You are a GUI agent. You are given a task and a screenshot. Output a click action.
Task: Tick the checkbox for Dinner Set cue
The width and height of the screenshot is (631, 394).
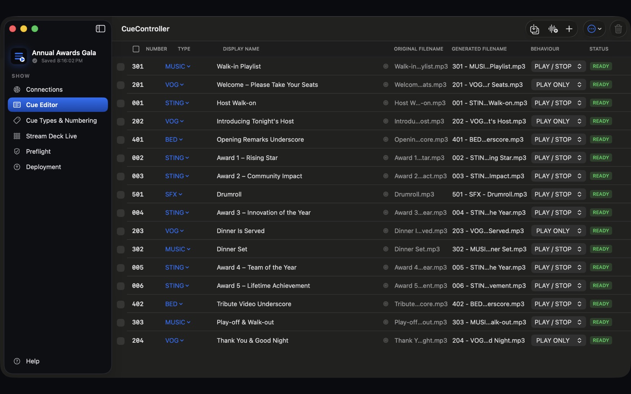(x=121, y=249)
